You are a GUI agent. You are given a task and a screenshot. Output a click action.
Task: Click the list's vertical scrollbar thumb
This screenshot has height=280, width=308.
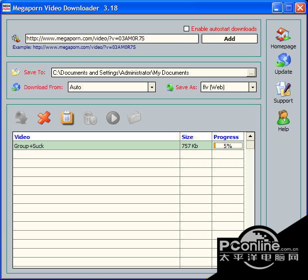250,144
